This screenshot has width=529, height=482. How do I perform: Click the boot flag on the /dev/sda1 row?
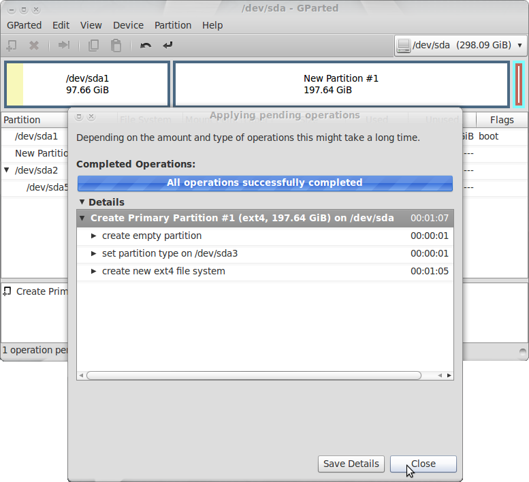coord(488,136)
